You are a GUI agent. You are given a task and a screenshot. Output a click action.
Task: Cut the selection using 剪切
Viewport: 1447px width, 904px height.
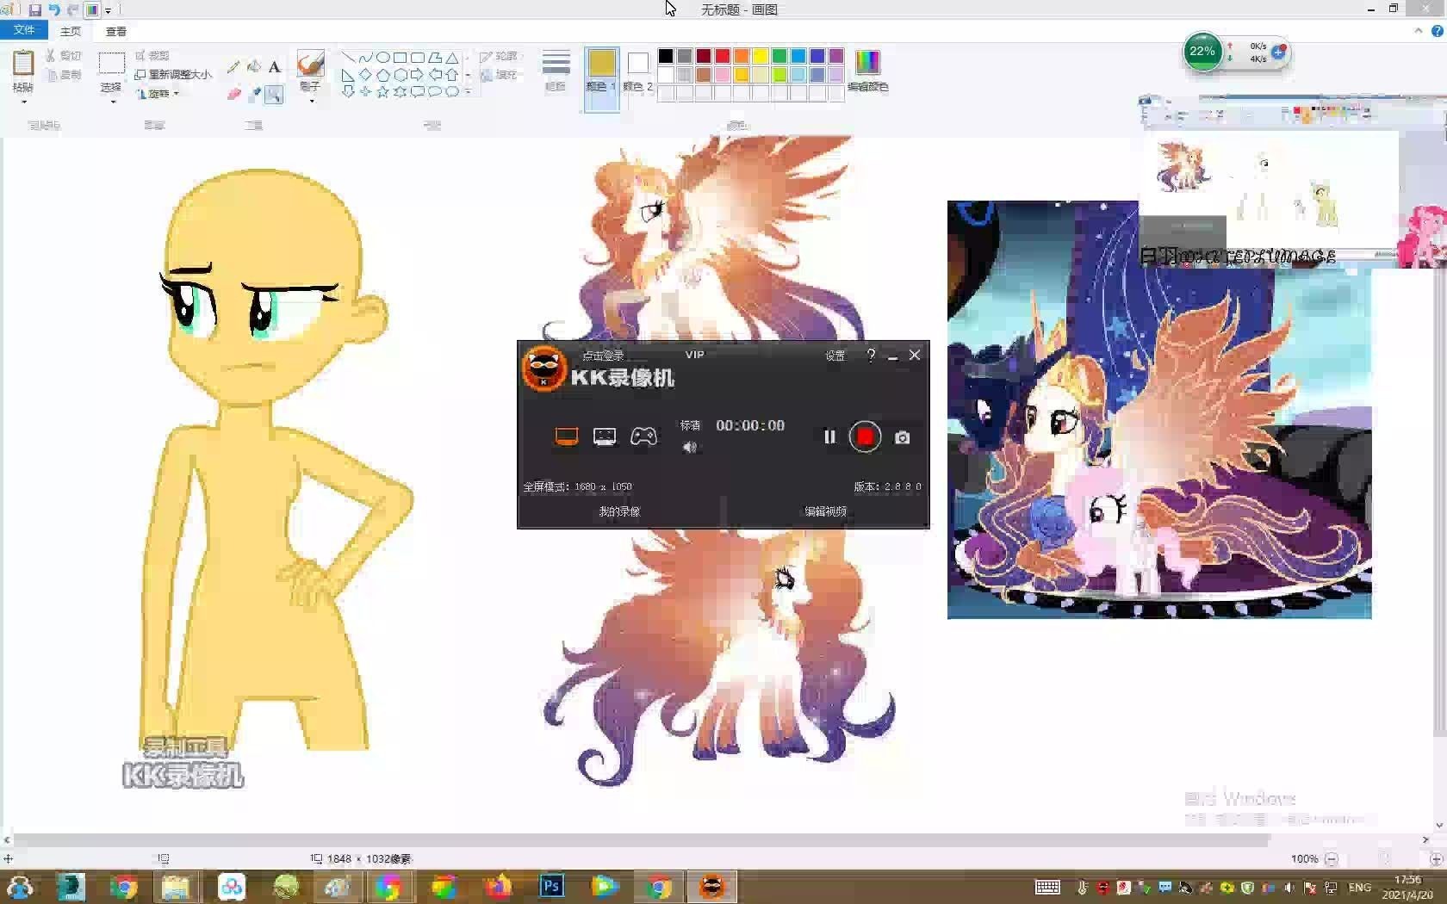(x=64, y=55)
